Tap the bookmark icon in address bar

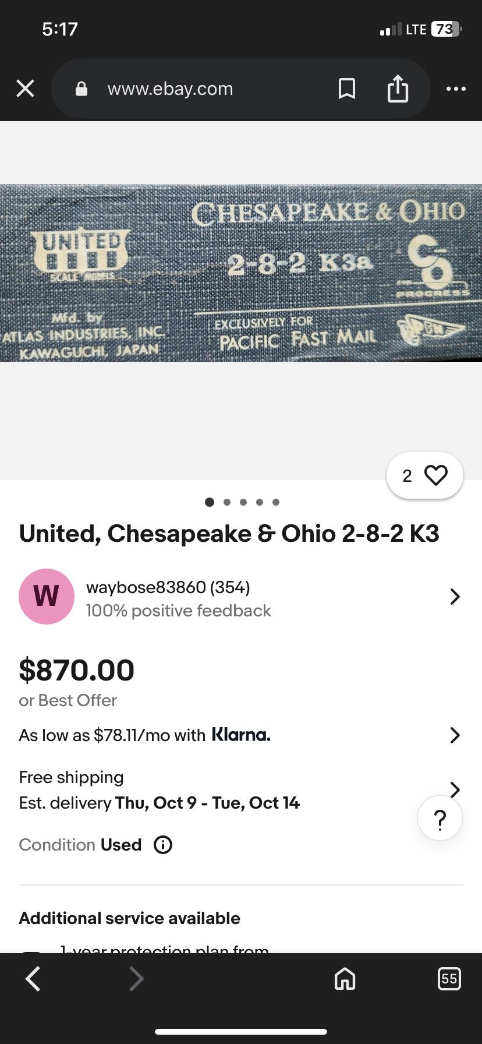coord(347,89)
